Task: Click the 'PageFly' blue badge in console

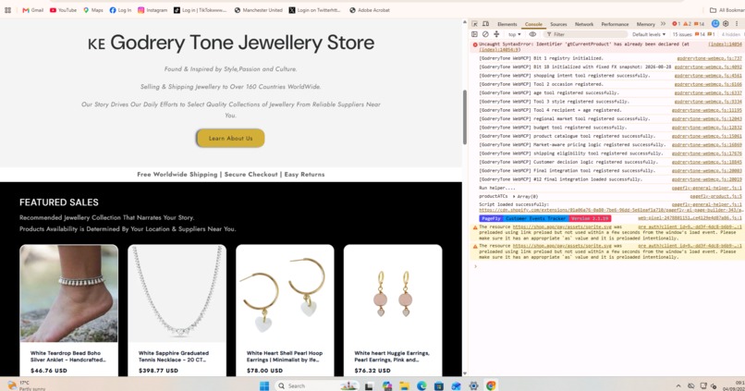Action: (x=491, y=218)
